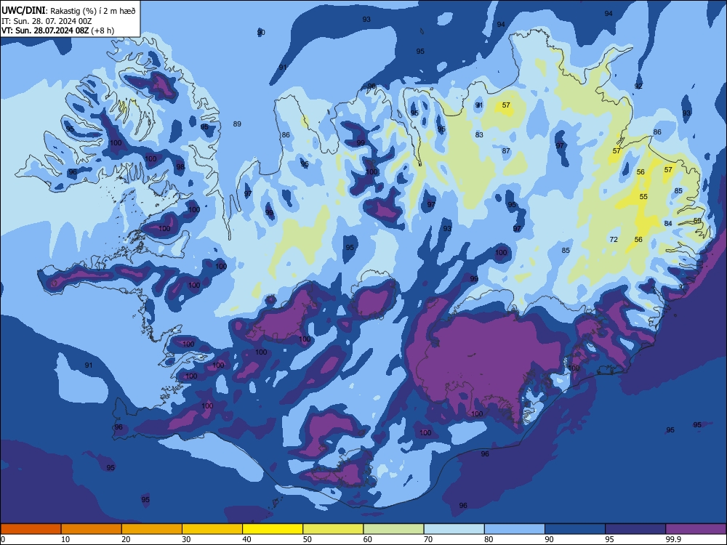Click the 95–99.9 dark indigo legend swatch
The height and width of the screenshot is (545, 727).
(635, 529)
